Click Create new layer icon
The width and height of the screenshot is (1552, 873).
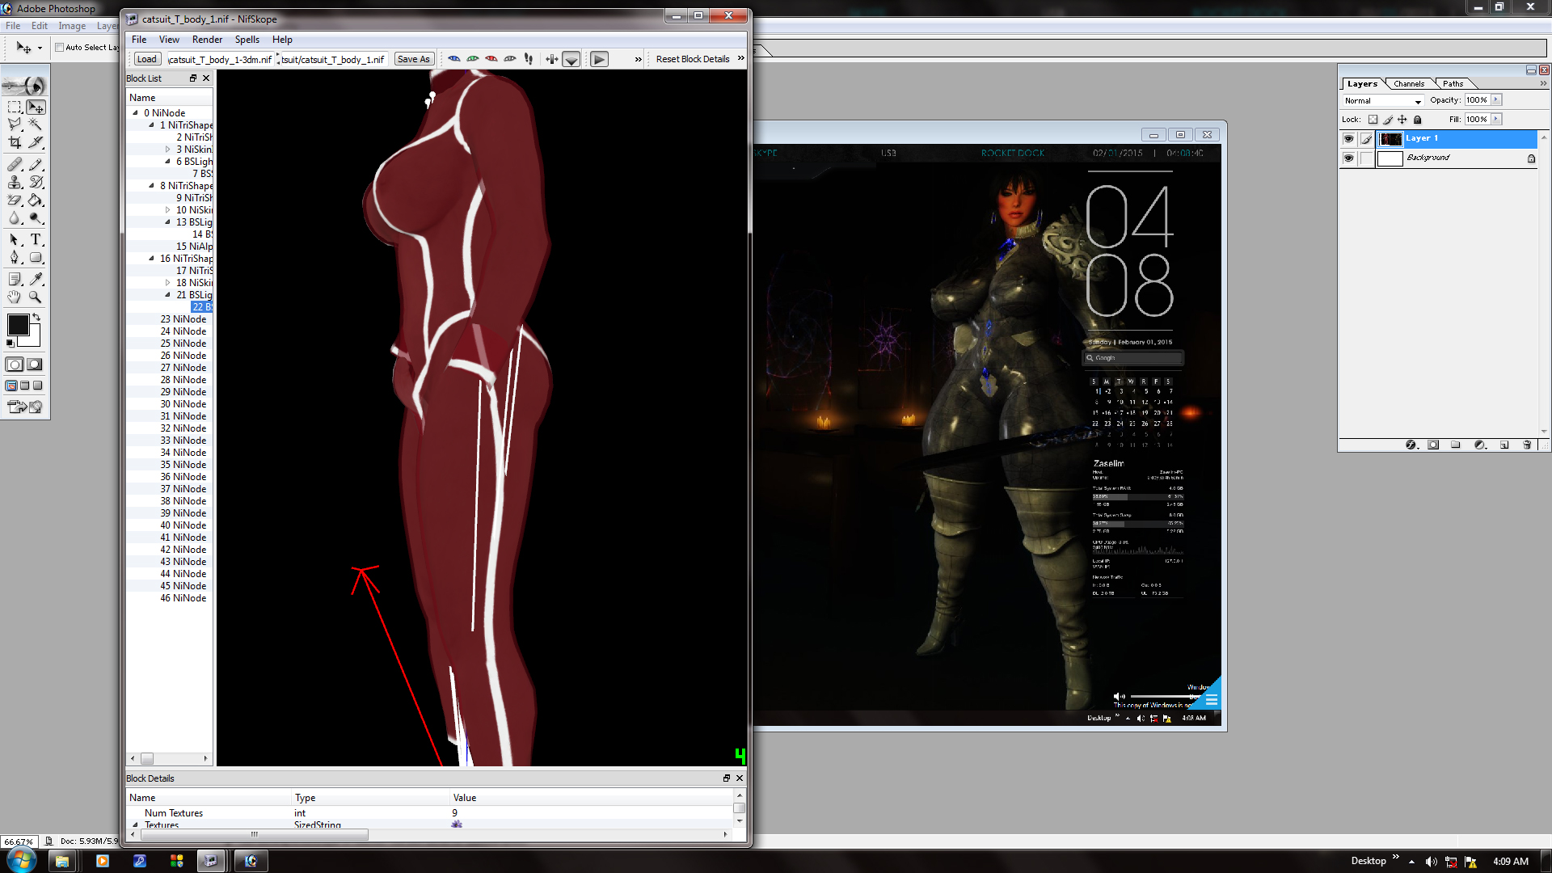coord(1504,445)
